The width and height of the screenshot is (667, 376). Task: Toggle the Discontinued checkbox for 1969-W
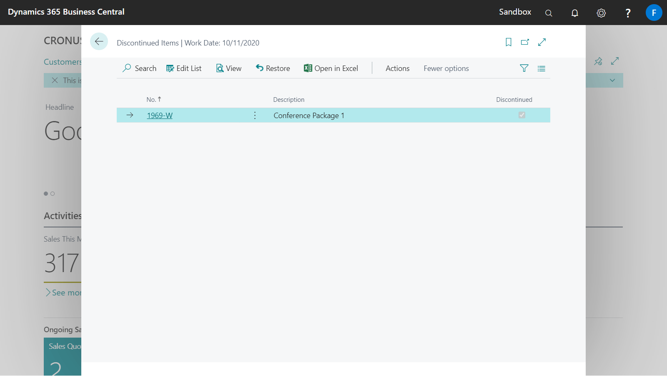click(522, 115)
